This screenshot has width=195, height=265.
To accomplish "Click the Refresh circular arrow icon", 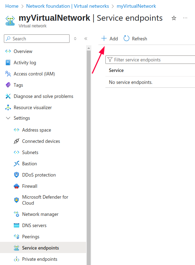I will click(x=126, y=39).
